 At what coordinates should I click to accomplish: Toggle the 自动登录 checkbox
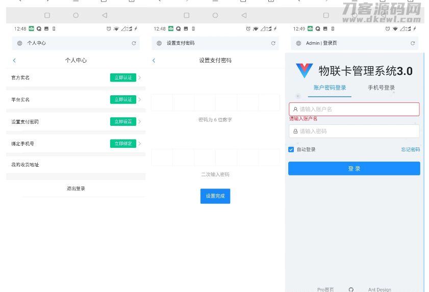[291, 149]
